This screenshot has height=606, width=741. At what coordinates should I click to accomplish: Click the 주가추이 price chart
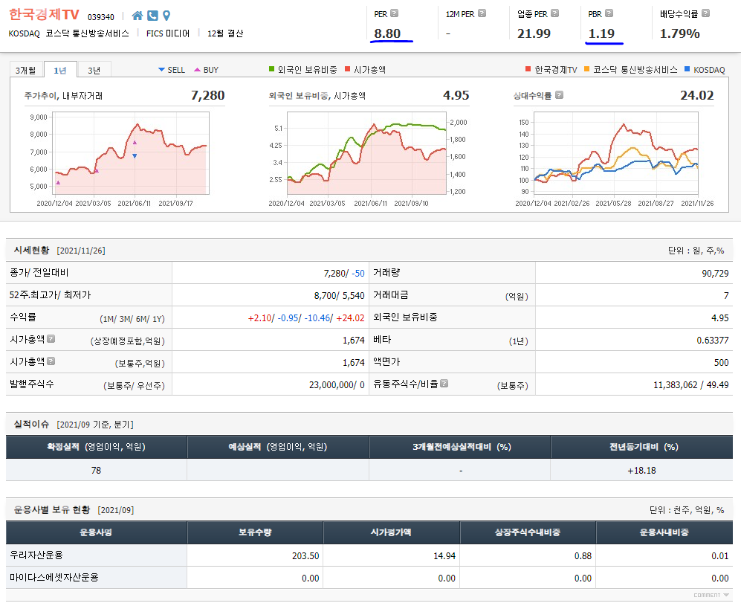click(131, 153)
